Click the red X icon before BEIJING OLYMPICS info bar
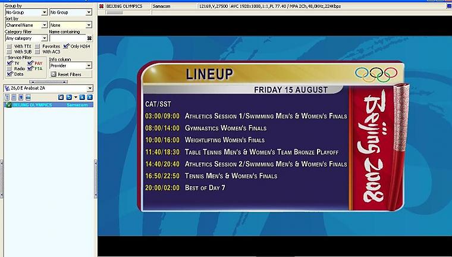The width and height of the screenshot is (452, 257). click(101, 6)
